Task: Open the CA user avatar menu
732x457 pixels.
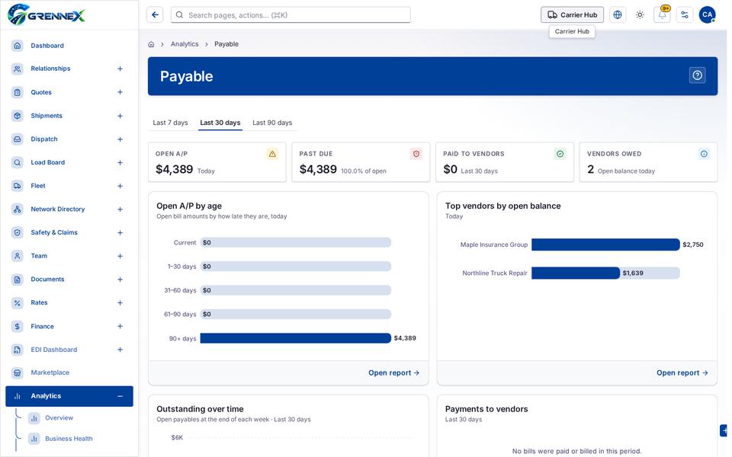Action: 708,15
